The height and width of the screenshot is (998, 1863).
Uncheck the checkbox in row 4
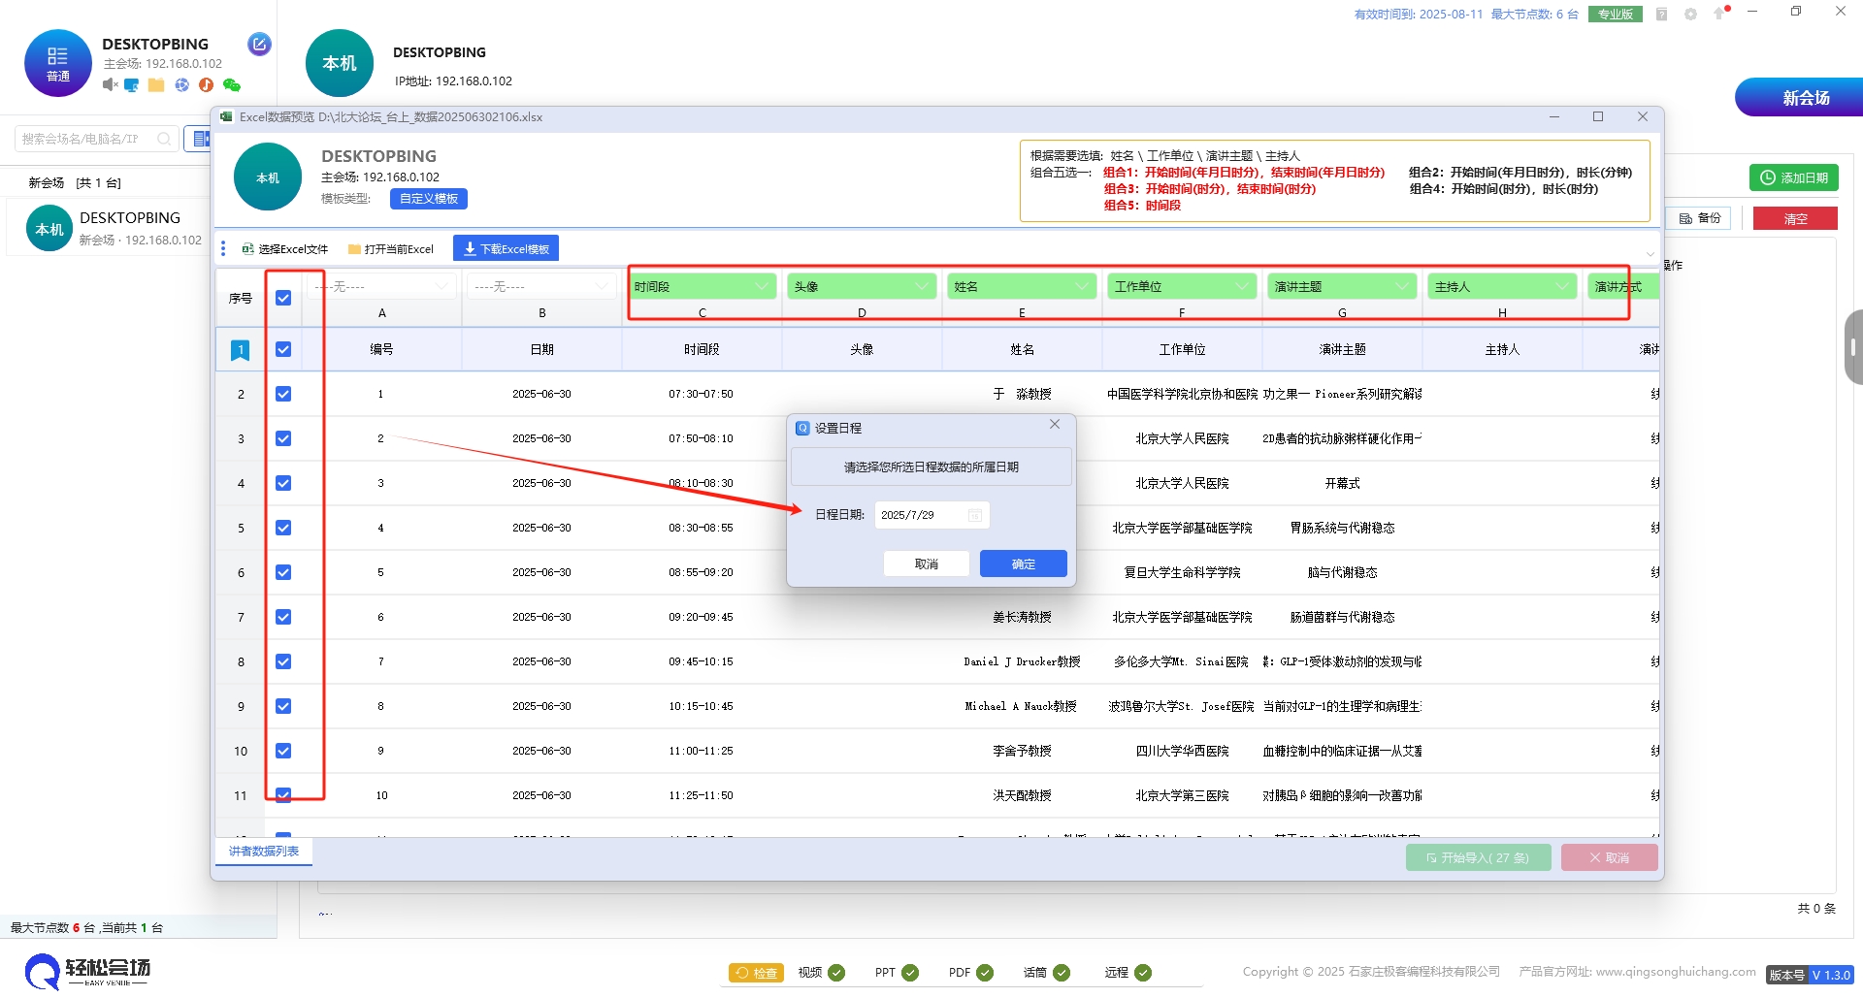(x=283, y=483)
